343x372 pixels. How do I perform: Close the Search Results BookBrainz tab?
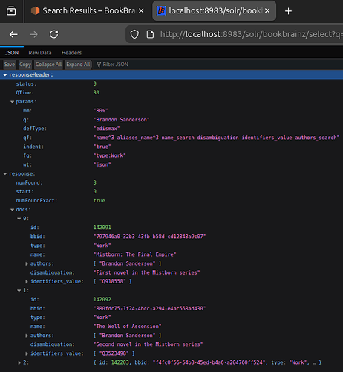pos(141,10)
